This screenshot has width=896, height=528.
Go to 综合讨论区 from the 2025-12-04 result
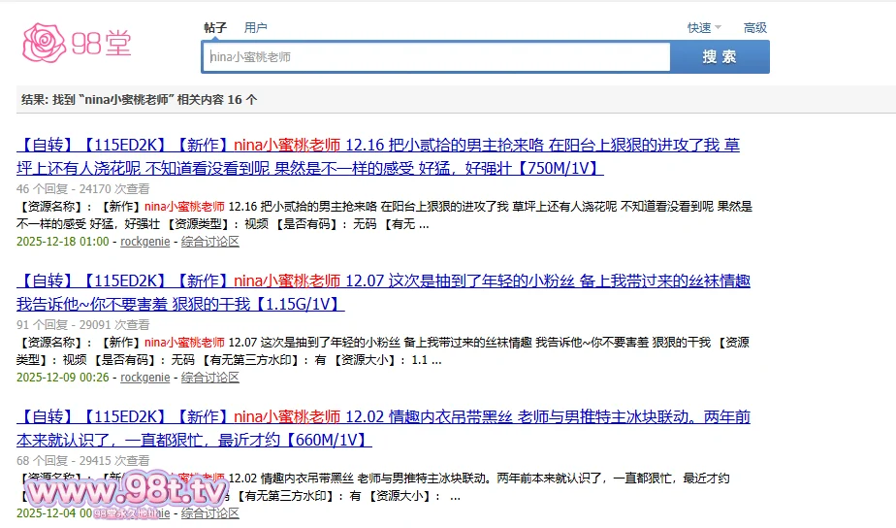[x=209, y=512]
